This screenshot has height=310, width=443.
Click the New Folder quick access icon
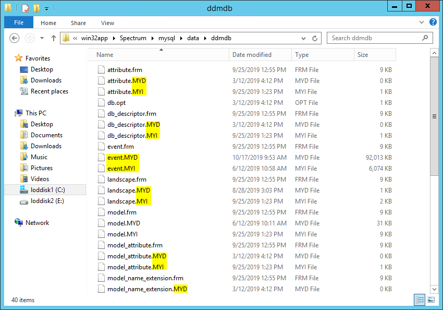(36, 8)
